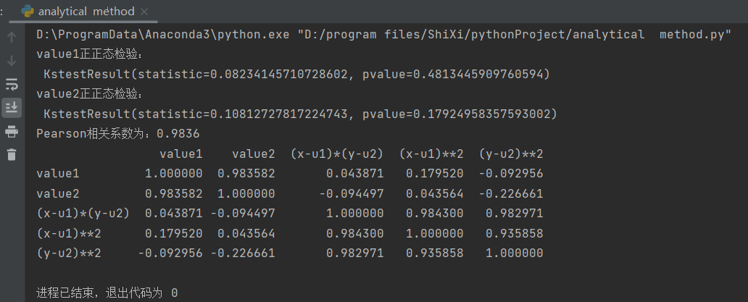Click the value1 row label
This screenshot has height=302, width=748.
(x=58, y=174)
